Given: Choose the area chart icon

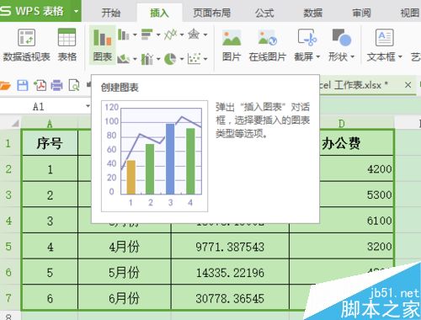Looking at the screenshot, I should [x=123, y=59].
